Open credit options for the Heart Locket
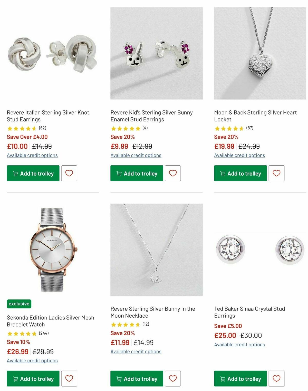This screenshot has height=391, width=308. tap(239, 155)
